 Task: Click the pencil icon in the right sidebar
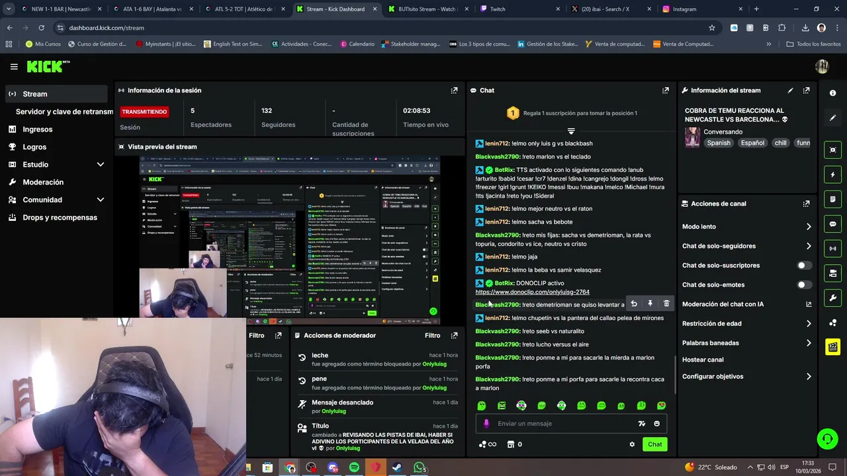[832, 118]
